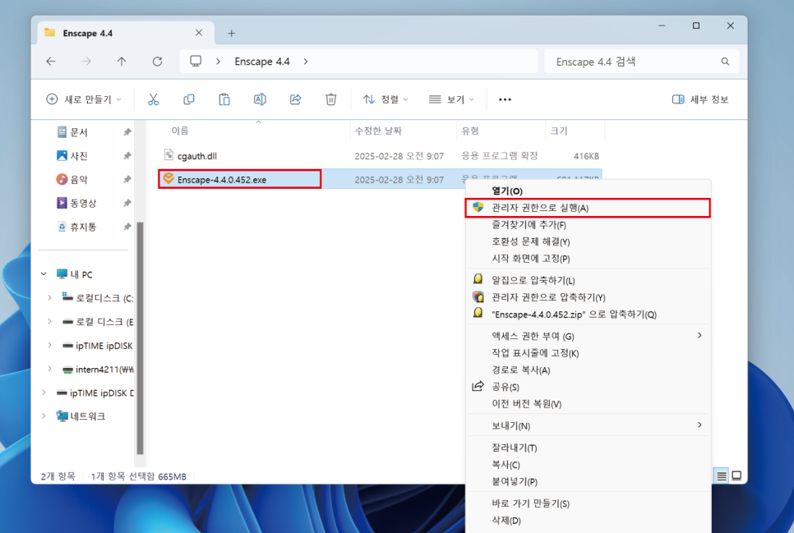Choose 작업 표시줄에 고정(K)

coord(588,353)
